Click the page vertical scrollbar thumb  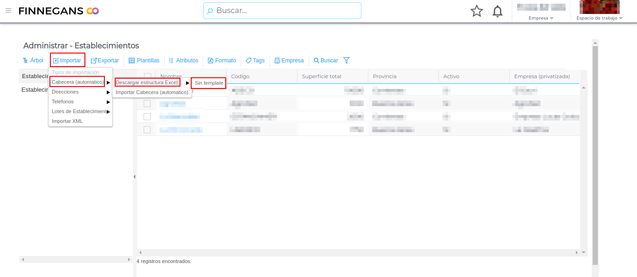coord(595,155)
